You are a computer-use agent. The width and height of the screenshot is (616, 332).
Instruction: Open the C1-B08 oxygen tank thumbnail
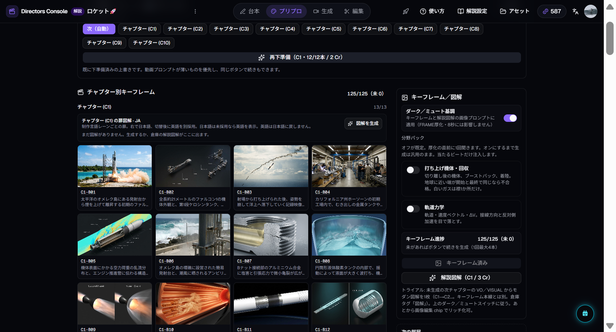[349, 235]
